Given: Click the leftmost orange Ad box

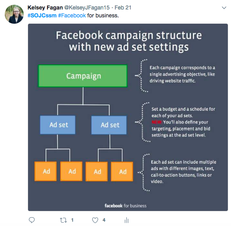Looking at the screenshot, I should click(45, 171).
